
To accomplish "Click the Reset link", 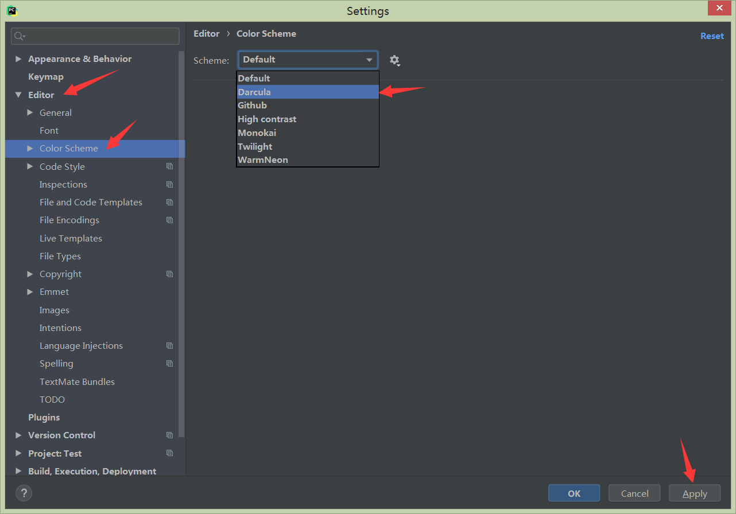I will click(x=711, y=36).
